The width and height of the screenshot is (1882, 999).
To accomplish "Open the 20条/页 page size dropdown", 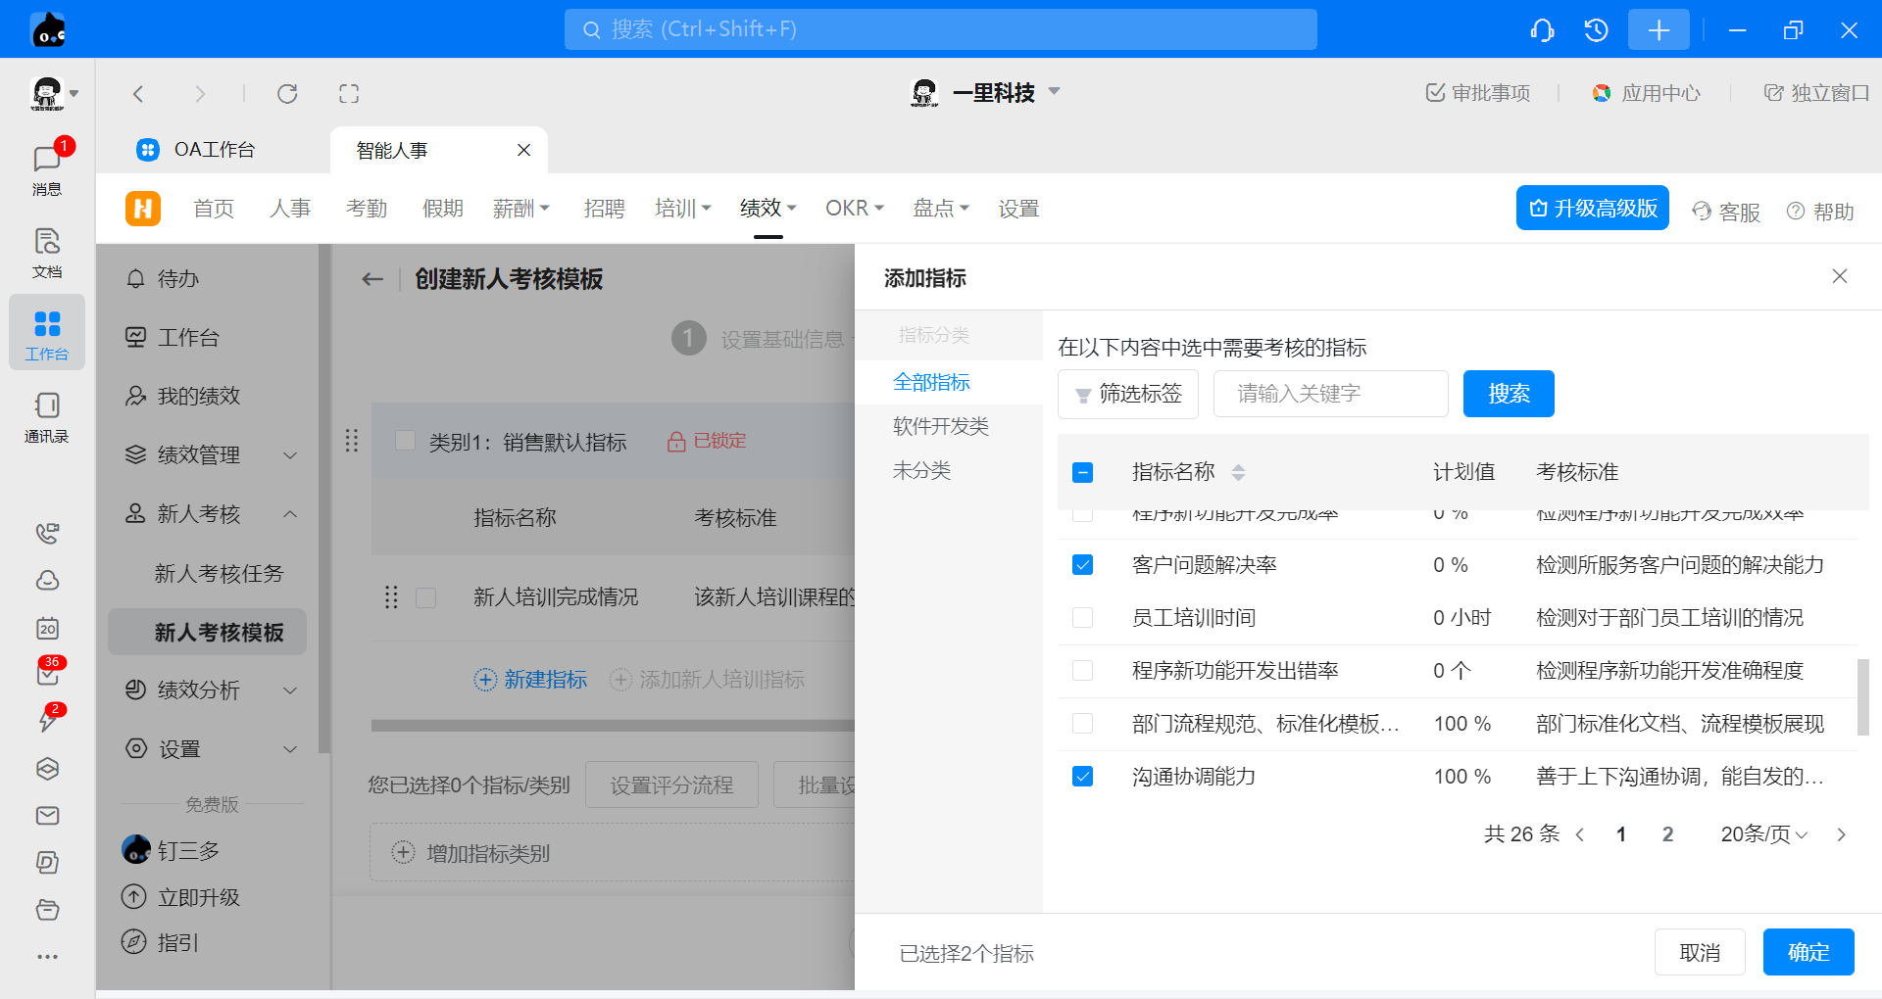I will pyautogui.click(x=1763, y=834).
